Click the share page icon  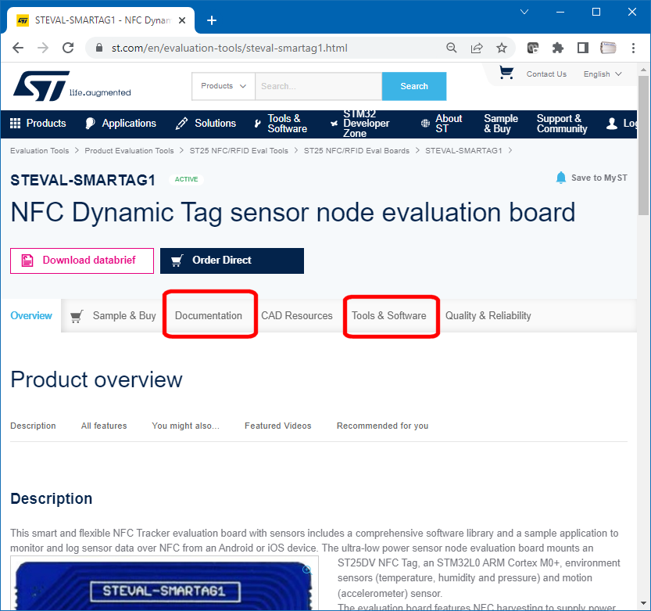[477, 49]
